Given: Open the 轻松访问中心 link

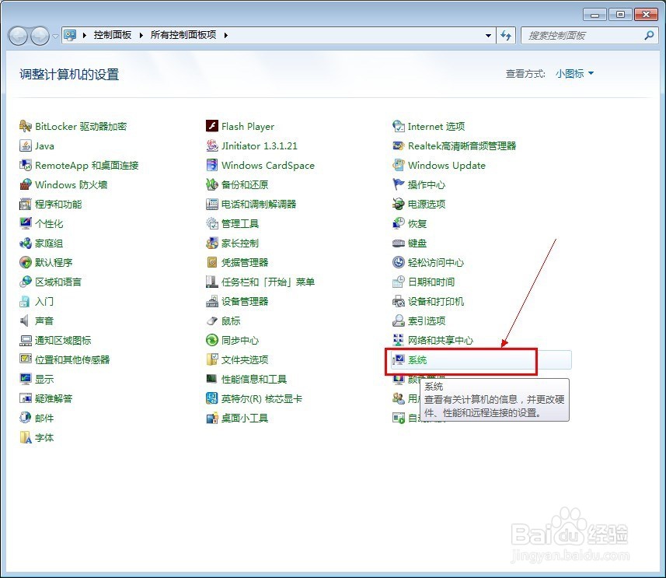Looking at the screenshot, I should 436,262.
